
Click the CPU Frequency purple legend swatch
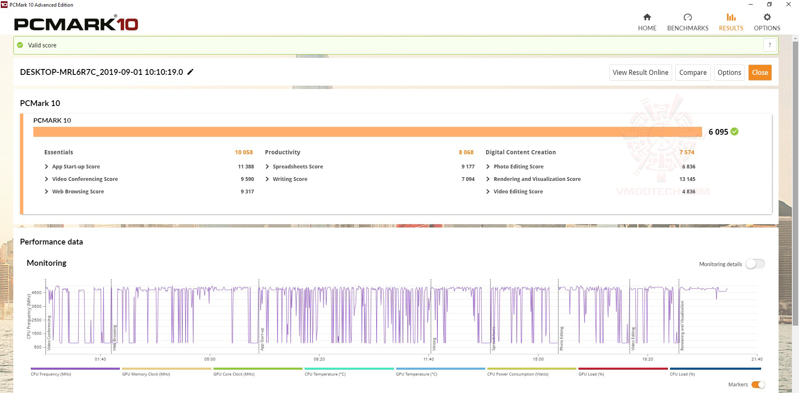pyautogui.click(x=75, y=368)
